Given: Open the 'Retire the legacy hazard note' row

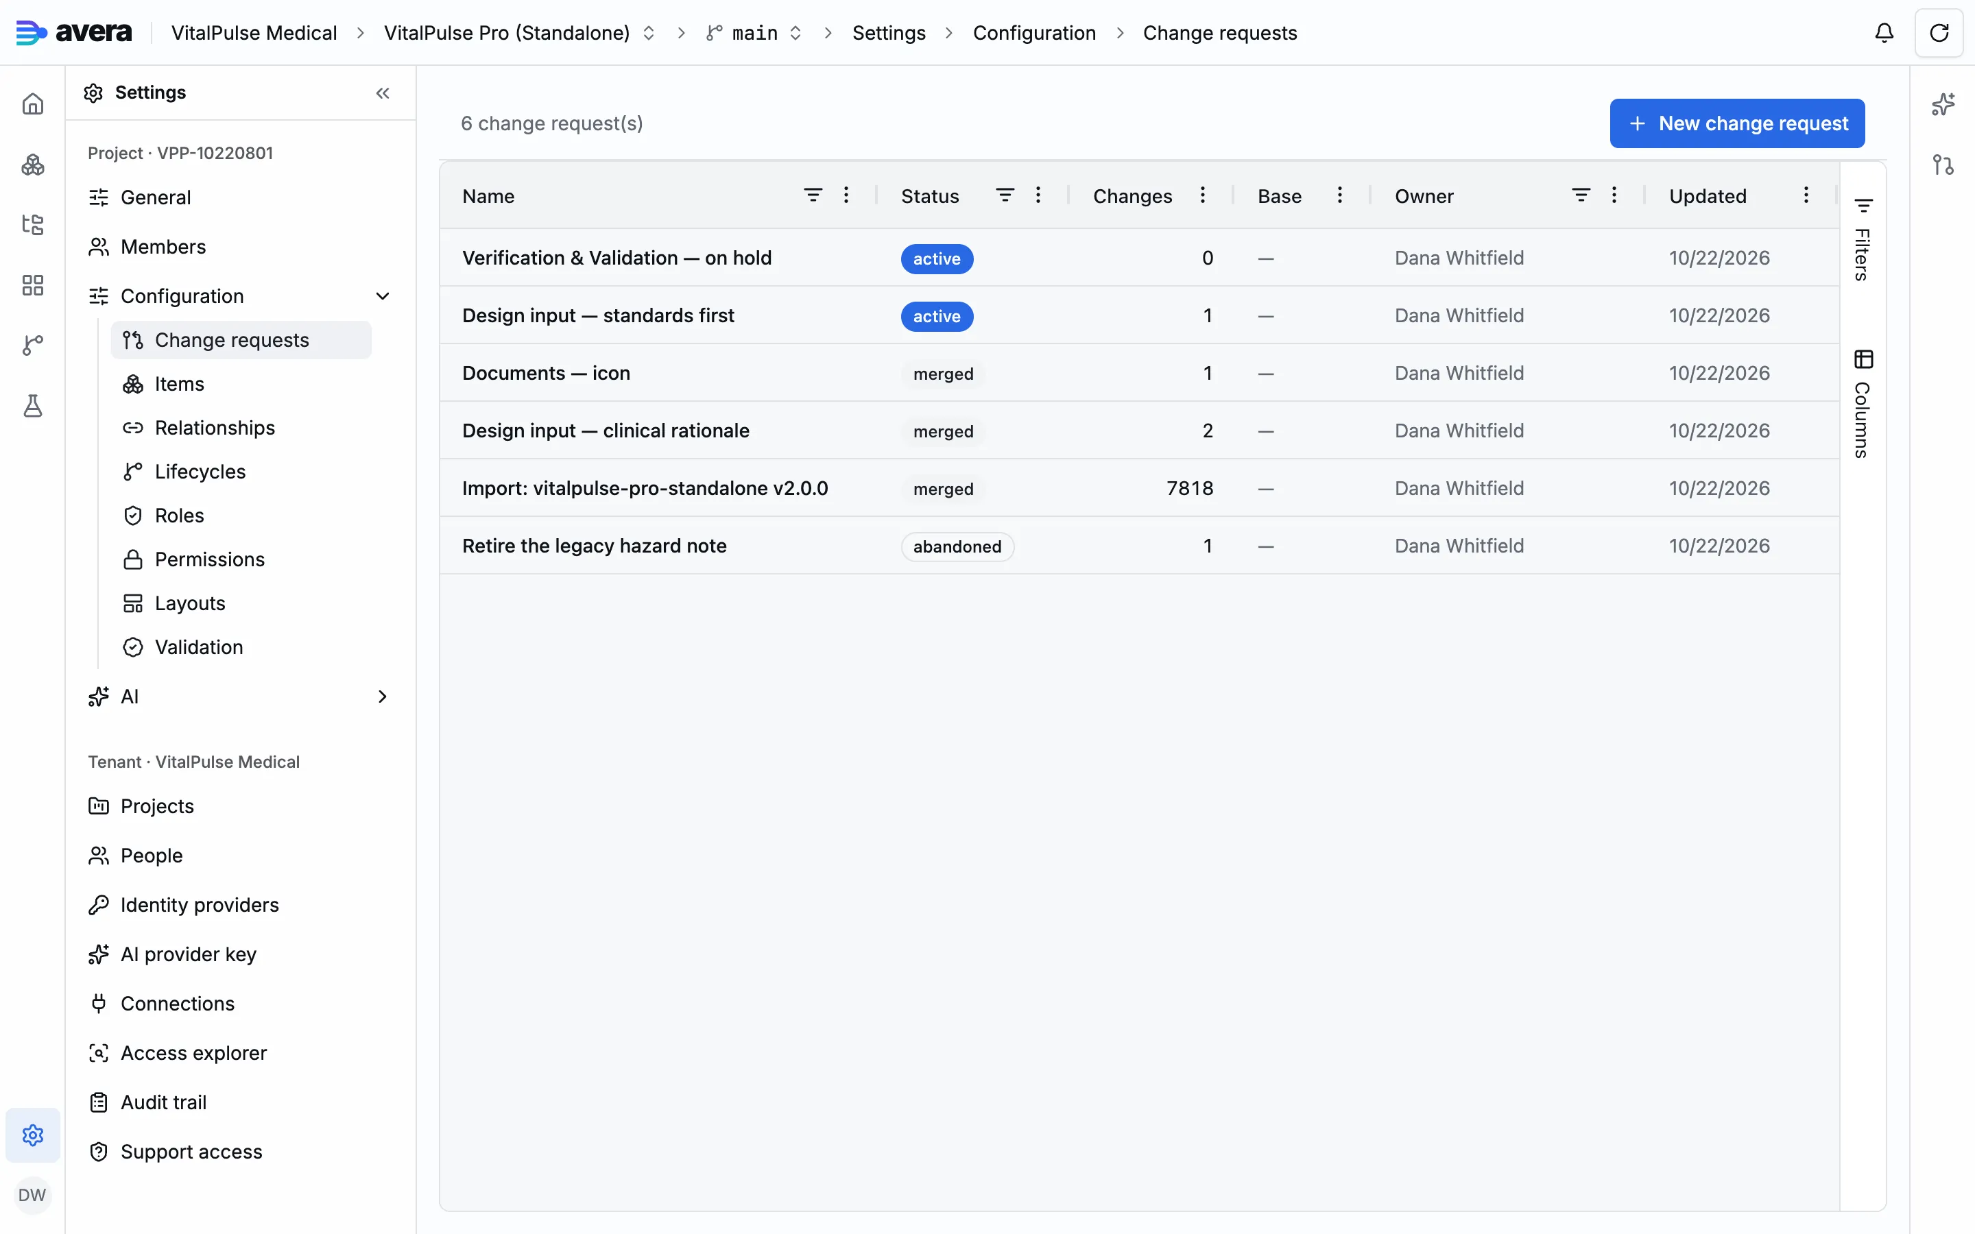Looking at the screenshot, I should pyautogui.click(x=1139, y=546).
